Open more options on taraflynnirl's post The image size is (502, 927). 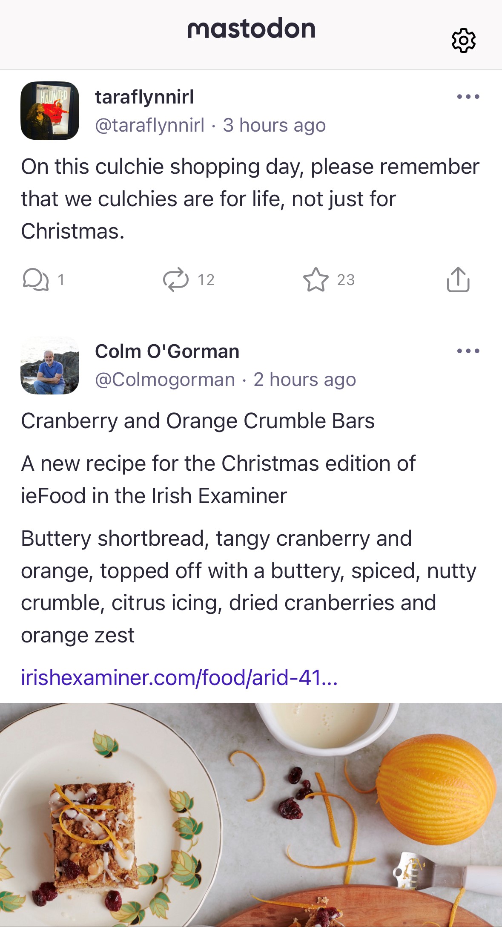click(x=468, y=97)
